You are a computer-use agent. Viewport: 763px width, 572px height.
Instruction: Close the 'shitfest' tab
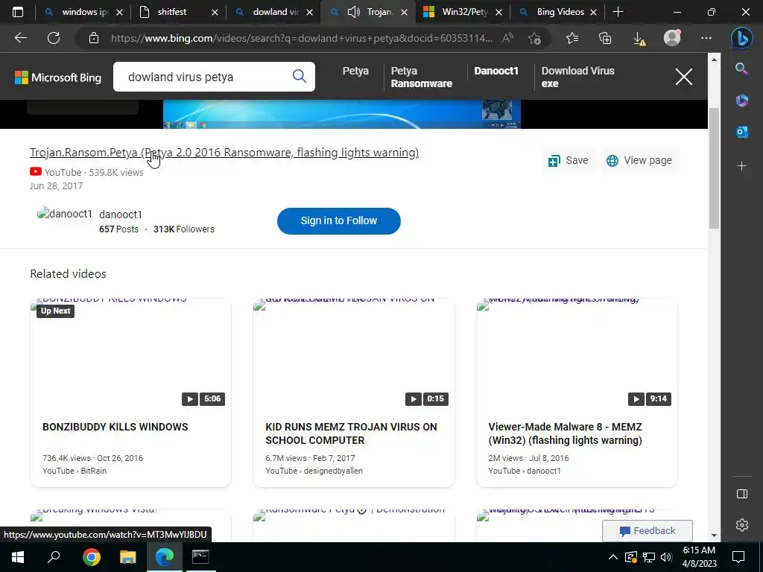(x=215, y=13)
